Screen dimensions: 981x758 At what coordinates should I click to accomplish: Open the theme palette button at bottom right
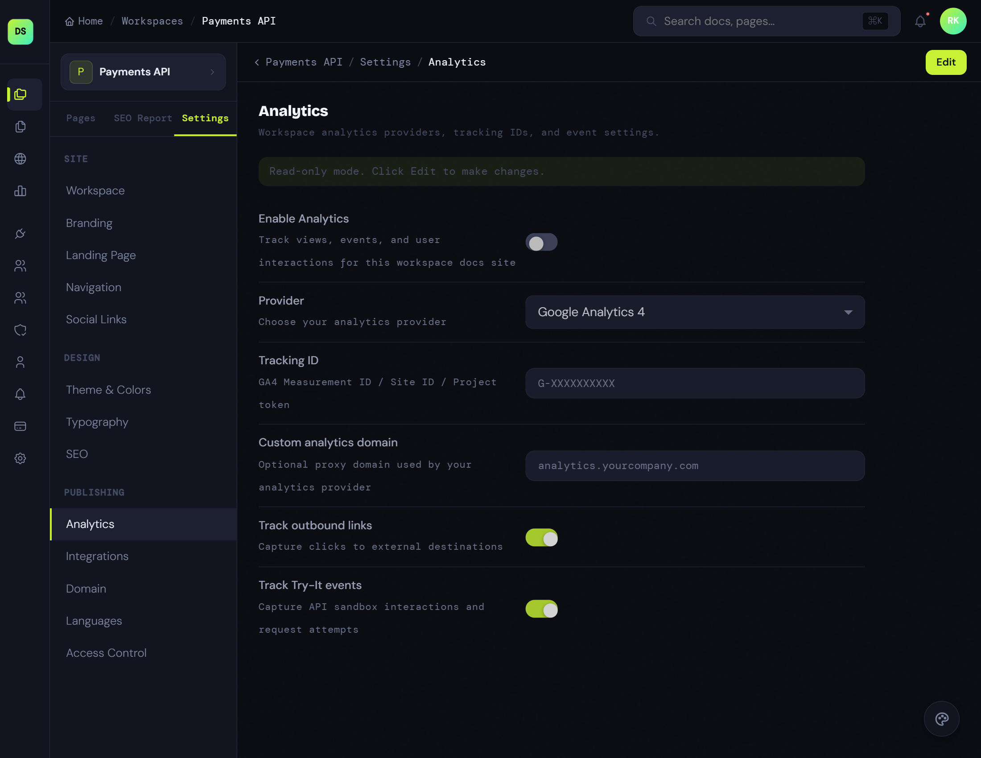(942, 719)
